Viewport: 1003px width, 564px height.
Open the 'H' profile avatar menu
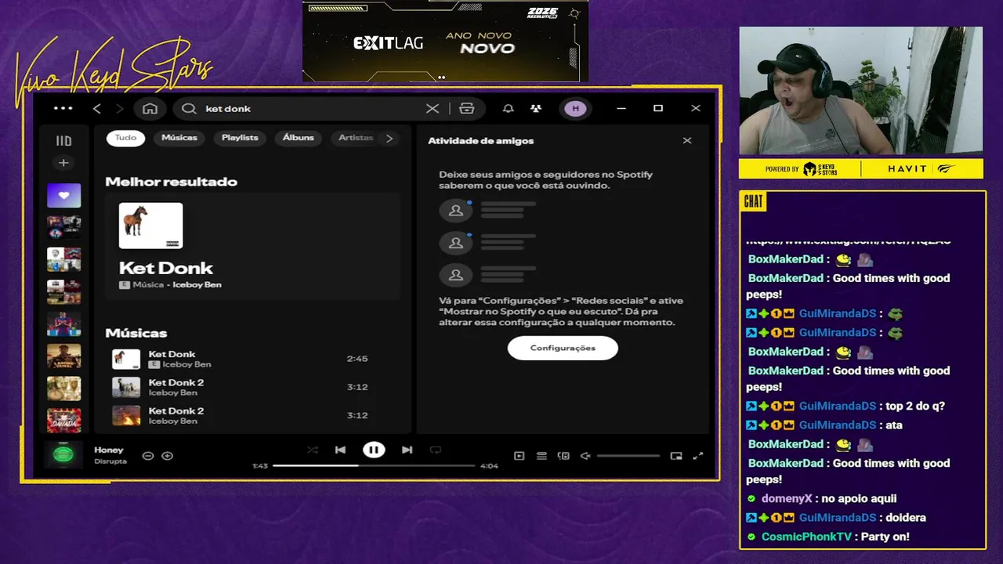pyautogui.click(x=575, y=109)
